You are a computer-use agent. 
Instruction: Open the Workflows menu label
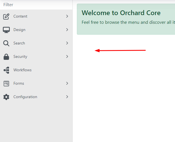(x=22, y=70)
